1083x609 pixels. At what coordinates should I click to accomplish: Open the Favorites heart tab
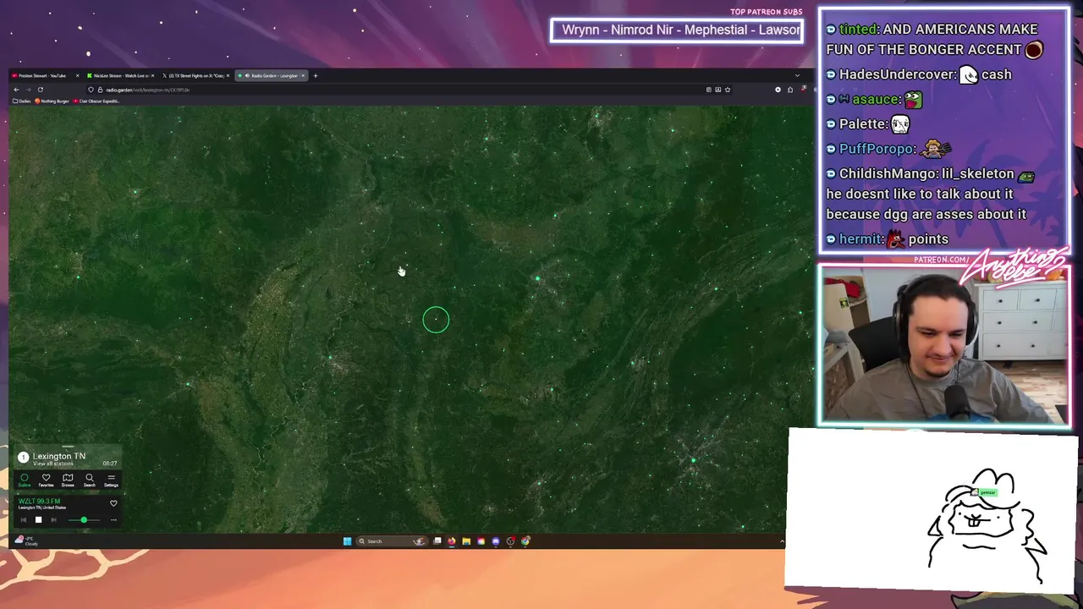[x=46, y=480]
